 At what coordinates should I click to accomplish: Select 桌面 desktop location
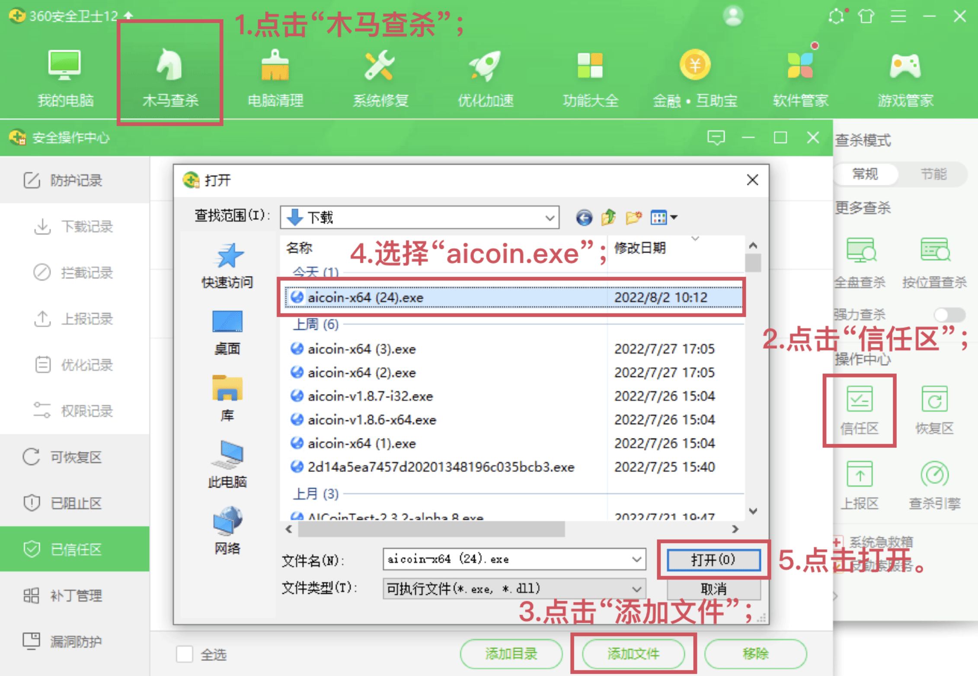coord(227,332)
